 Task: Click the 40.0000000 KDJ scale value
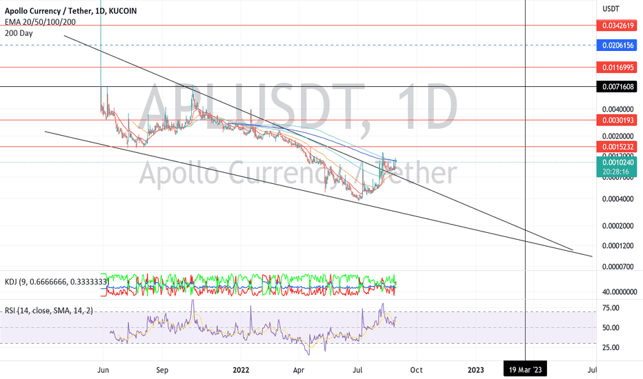620,291
